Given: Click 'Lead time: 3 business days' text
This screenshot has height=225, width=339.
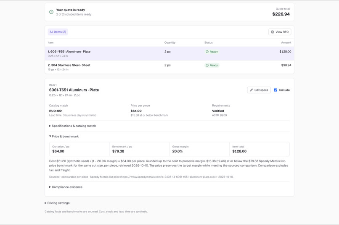Looking at the screenshot, I should (x=73, y=115).
